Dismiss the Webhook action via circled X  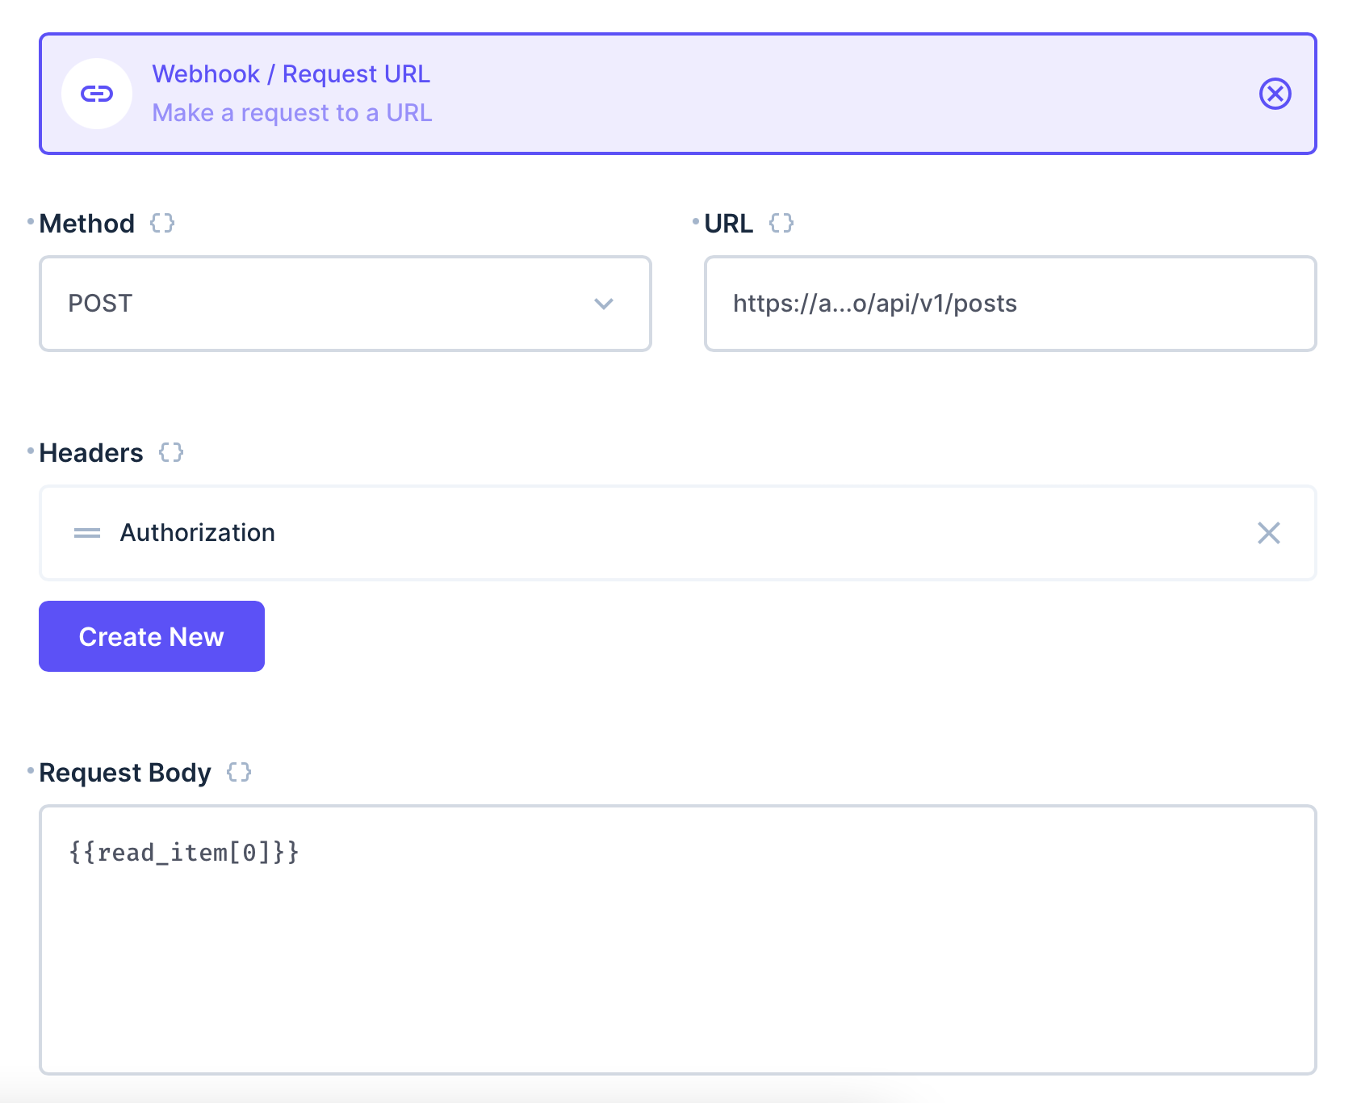(1275, 94)
